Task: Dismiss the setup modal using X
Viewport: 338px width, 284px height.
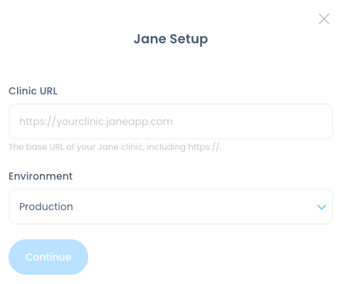Action: [x=324, y=19]
